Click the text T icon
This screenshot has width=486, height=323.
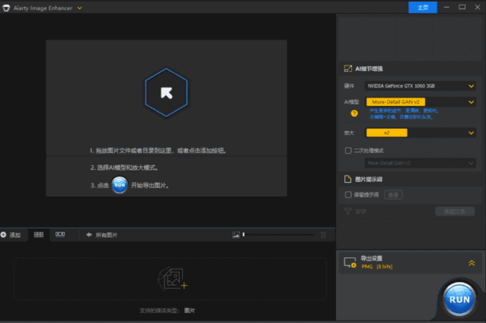point(348,212)
